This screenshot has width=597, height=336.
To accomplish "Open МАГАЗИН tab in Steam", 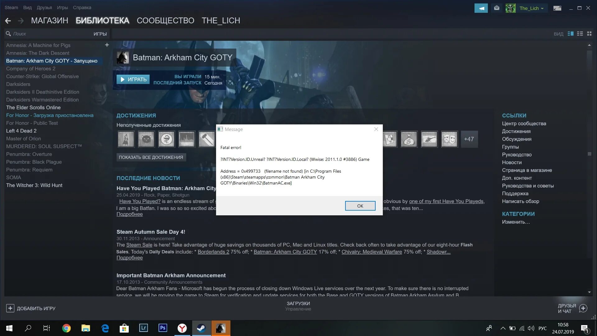I will (50, 21).
